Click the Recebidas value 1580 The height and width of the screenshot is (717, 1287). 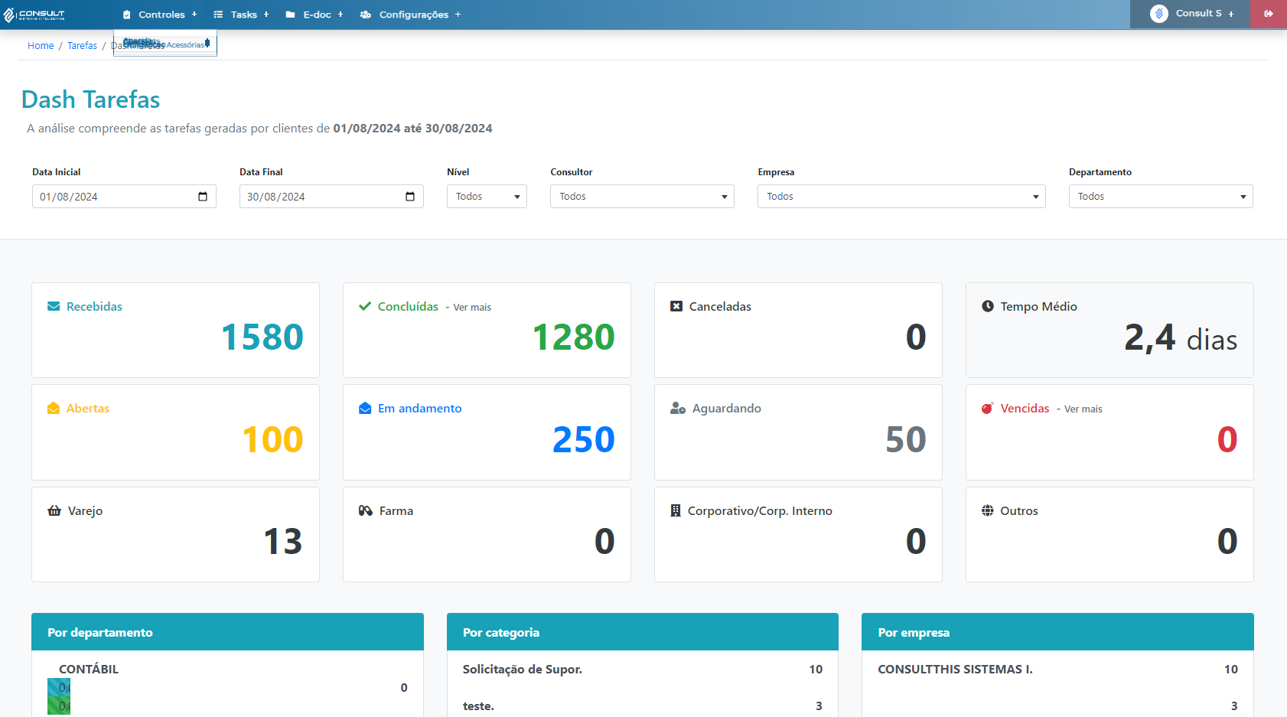click(x=262, y=337)
